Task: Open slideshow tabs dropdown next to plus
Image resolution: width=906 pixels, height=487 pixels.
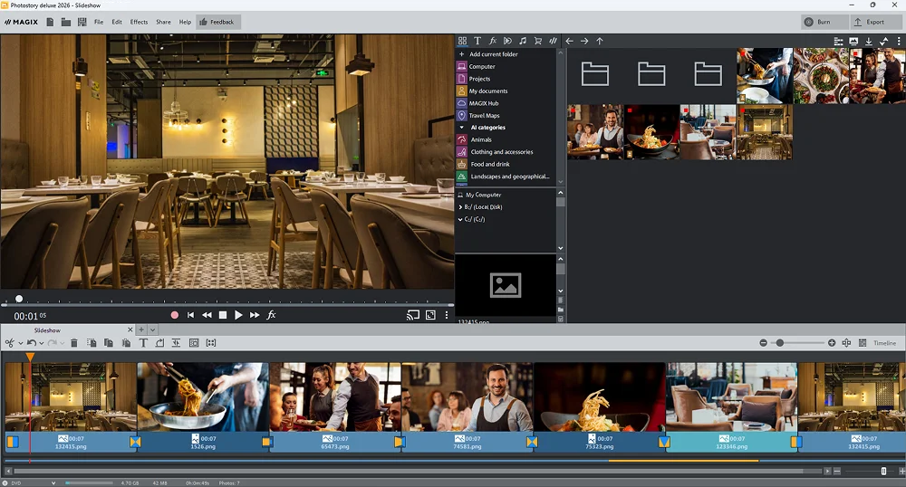Action: [x=152, y=330]
